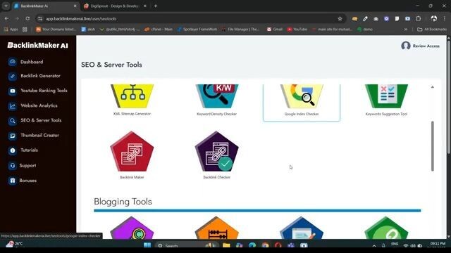Open the browser extensions puzzle icon

418,19
